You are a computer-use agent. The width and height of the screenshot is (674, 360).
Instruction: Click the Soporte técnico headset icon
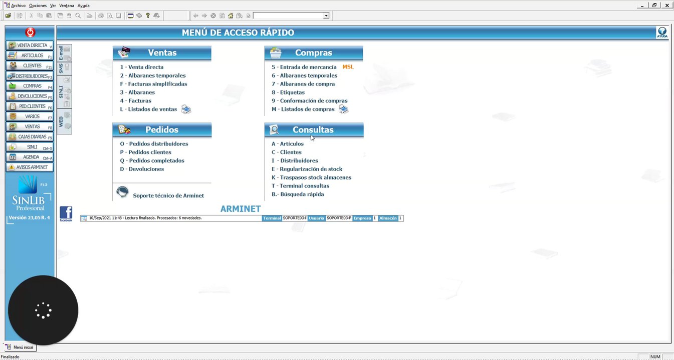[x=122, y=192]
